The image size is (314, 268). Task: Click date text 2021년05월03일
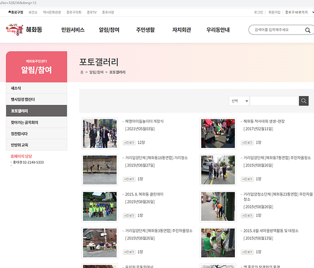140,129
